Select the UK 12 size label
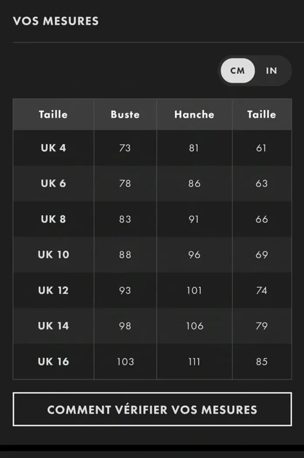 (53, 291)
